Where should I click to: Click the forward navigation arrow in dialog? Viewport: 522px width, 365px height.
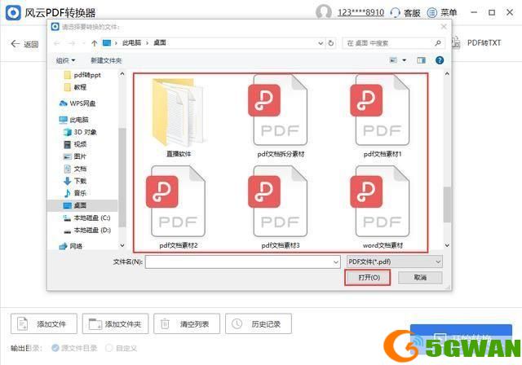tap(71, 43)
